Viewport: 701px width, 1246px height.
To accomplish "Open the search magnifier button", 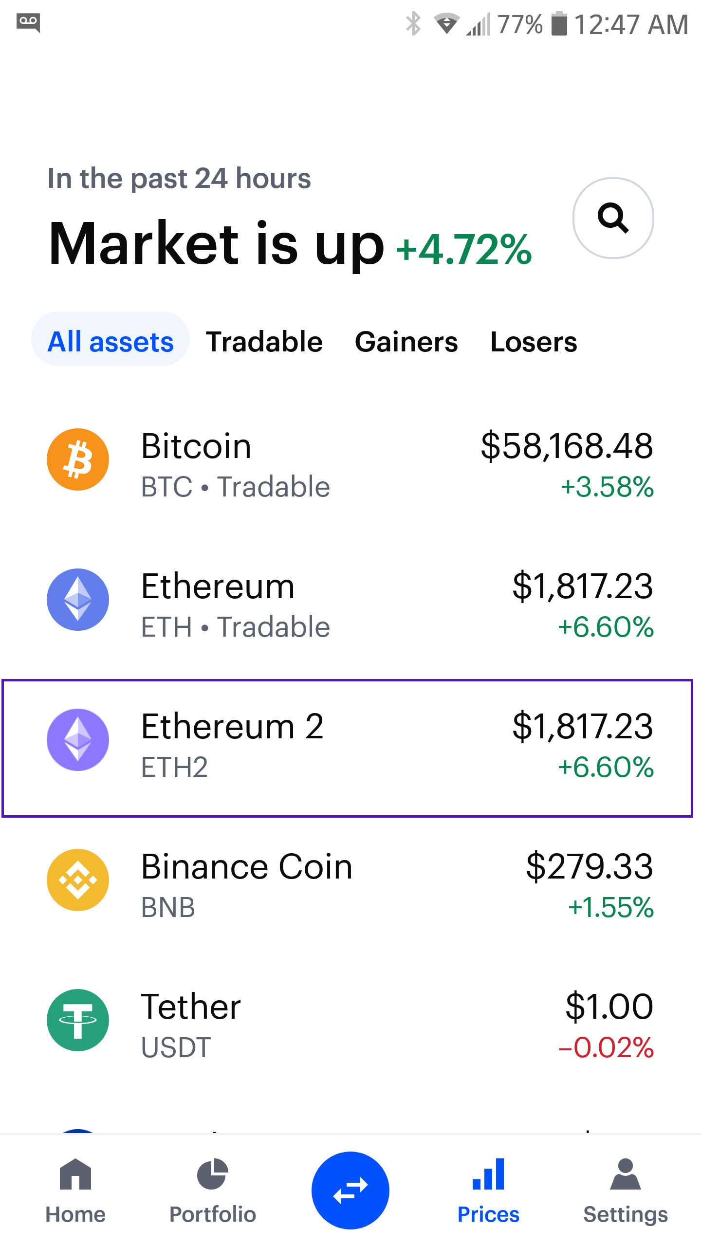I will (x=613, y=218).
